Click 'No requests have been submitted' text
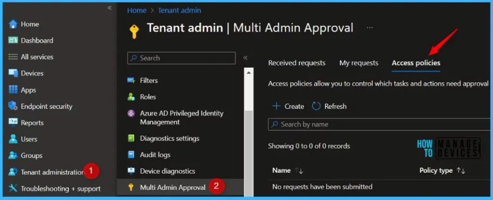Viewport: 493px width, 200px height. [322, 187]
